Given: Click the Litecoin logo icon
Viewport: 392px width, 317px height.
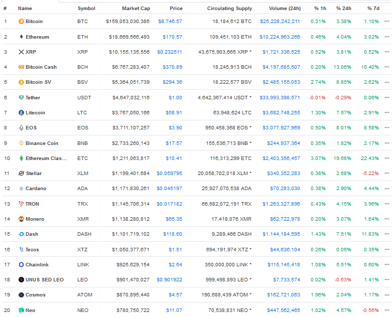Looking at the screenshot, I should [x=21, y=113].
